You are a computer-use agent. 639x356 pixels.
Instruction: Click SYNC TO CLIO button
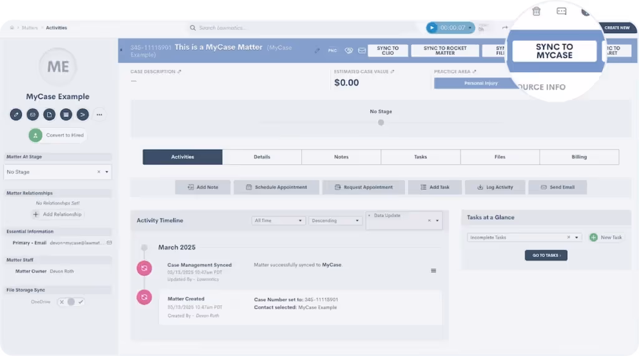point(388,51)
